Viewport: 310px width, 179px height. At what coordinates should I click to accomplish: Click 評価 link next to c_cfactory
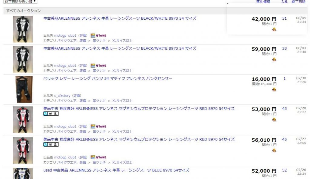pos(77,96)
